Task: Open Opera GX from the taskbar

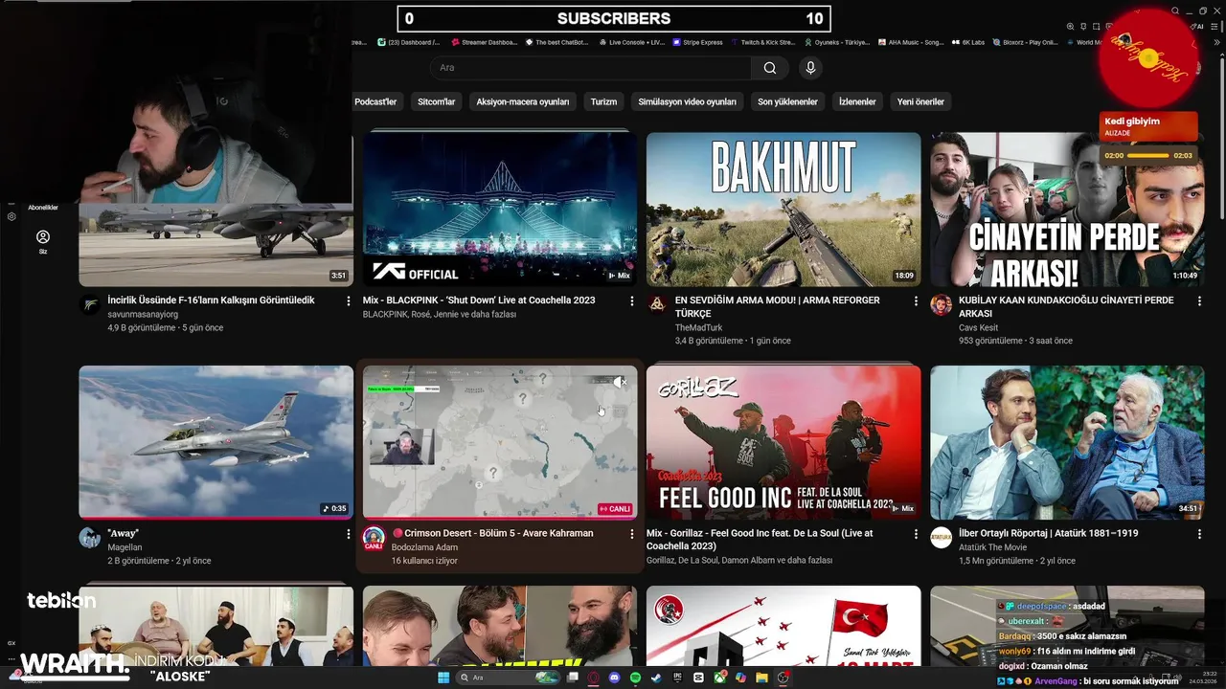Action: pos(593,678)
